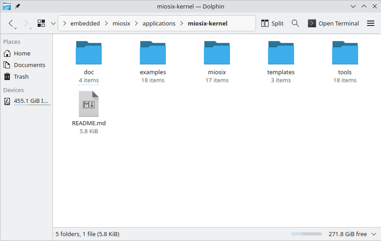Click the miosix folder label
Viewport: 381px width, 241px height.
point(217,72)
